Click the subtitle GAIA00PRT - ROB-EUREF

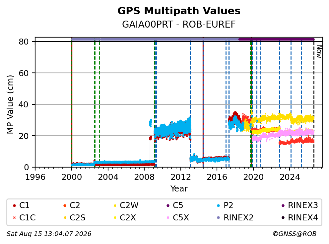point(179,24)
